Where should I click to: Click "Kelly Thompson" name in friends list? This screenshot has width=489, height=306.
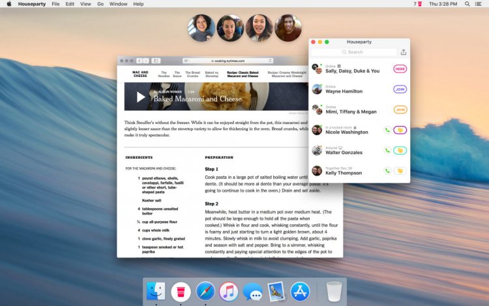coord(344,173)
